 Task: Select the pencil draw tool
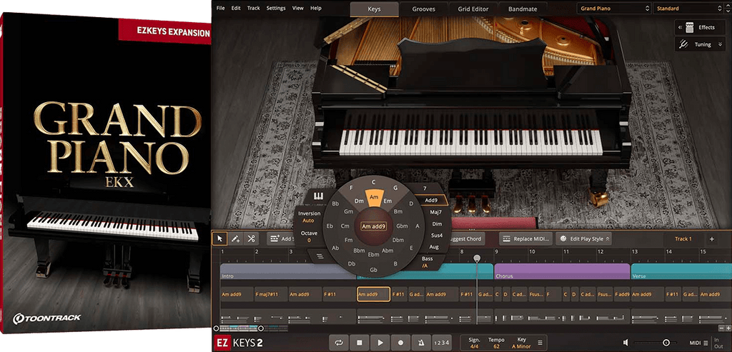coord(235,238)
